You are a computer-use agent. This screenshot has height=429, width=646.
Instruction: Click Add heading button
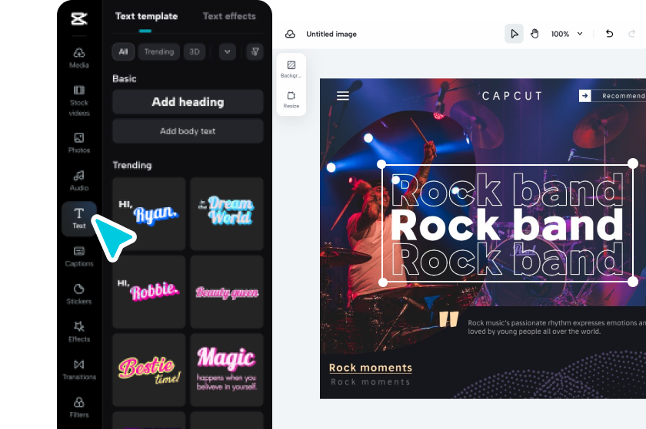(188, 101)
